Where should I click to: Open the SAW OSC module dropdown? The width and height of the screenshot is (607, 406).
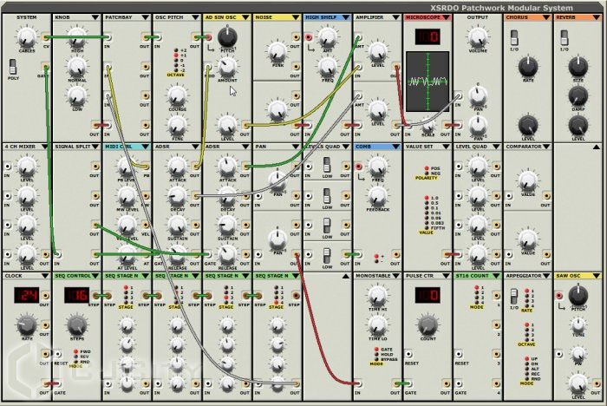[597, 276]
